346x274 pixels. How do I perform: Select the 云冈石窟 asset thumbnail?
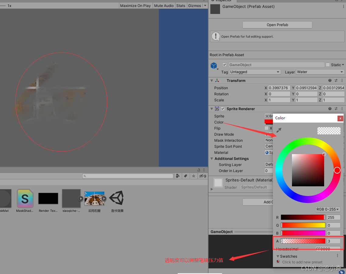(94, 199)
